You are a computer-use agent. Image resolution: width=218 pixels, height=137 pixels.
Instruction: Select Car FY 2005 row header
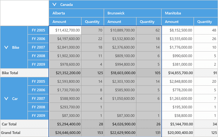tap(38, 82)
